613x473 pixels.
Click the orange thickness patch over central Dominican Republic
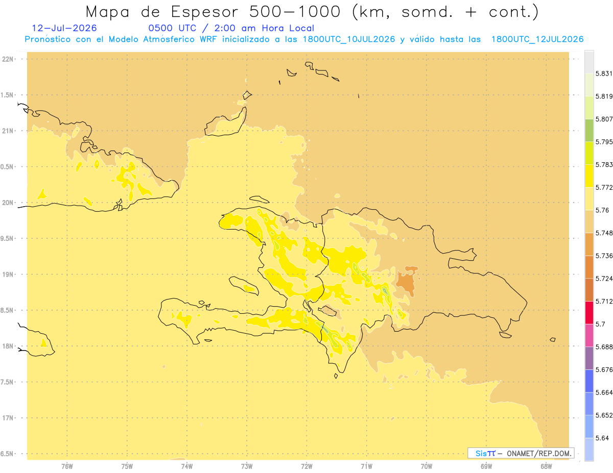pyautogui.click(x=407, y=281)
